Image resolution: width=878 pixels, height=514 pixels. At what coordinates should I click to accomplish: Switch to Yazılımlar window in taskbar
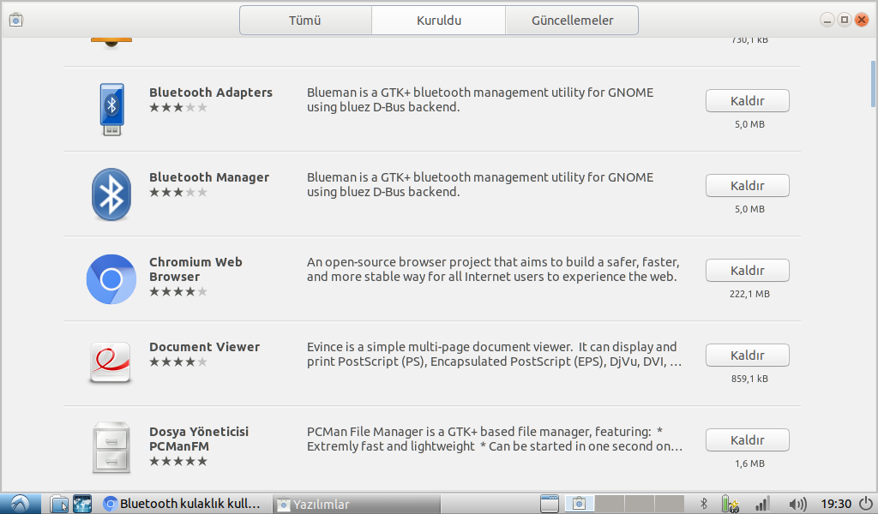coord(357,504)
